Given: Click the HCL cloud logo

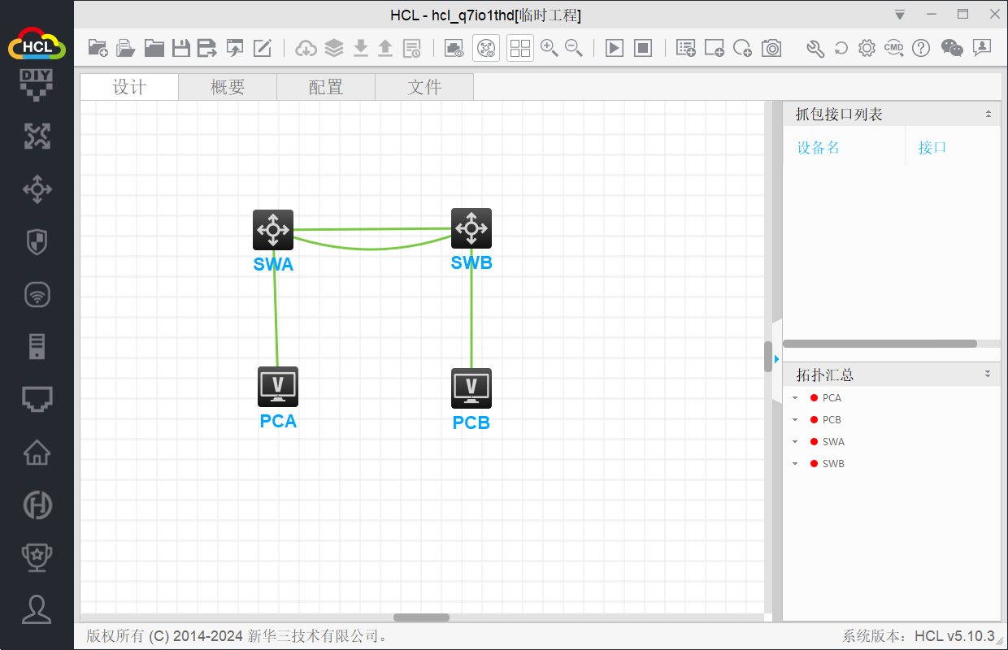Looking at the screenshot, I should coord(37,43).
